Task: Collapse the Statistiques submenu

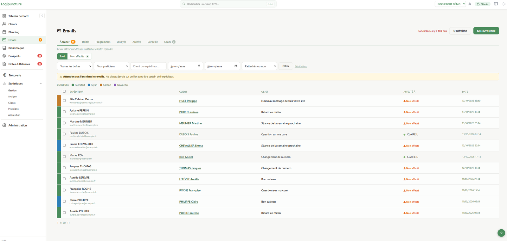Action: [x=41, y=83]
